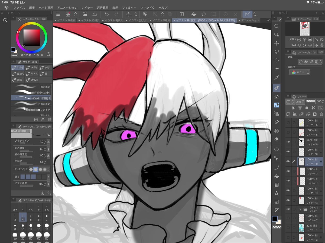Select the Zoom magnifier tool
325x243 pixels.
point(277,26)
